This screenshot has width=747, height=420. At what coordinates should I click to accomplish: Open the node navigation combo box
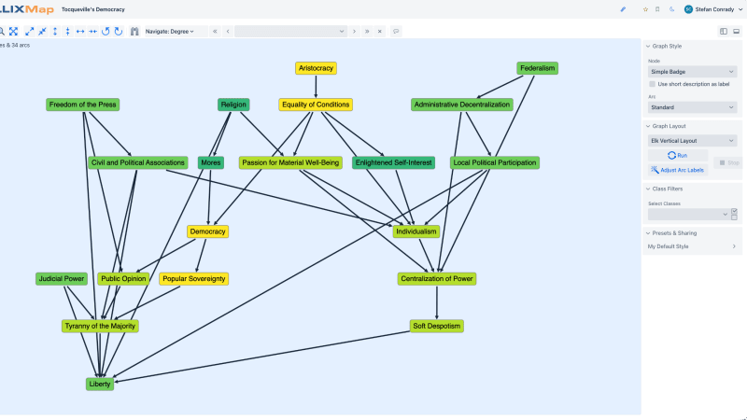pos(290,32)
